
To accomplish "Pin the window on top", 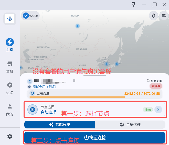I will 134,5.
